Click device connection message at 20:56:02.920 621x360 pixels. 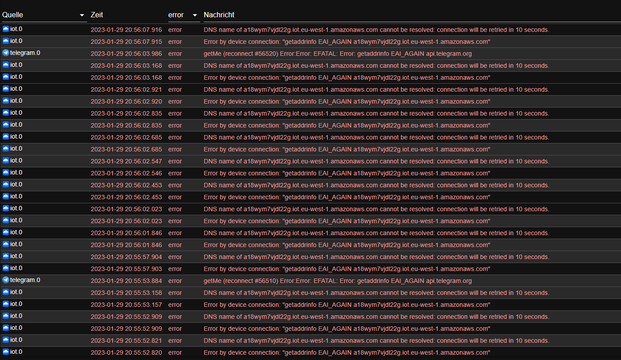tap(347, 101)
